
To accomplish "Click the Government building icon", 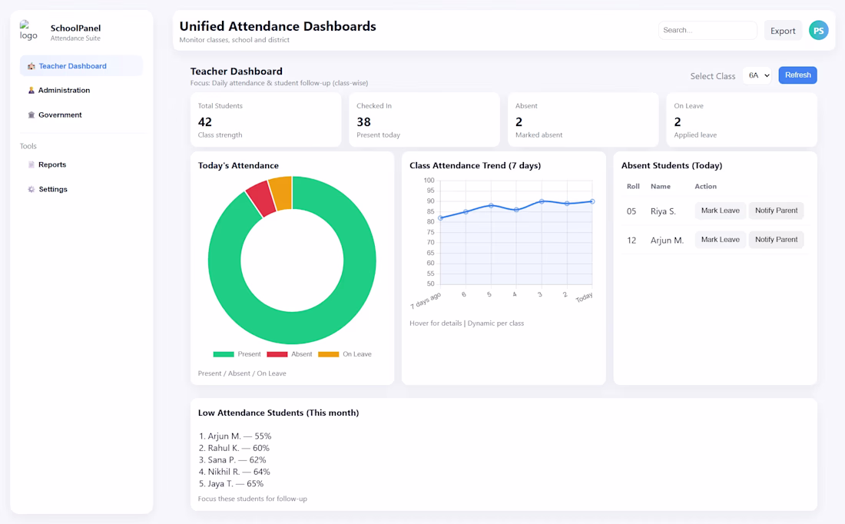I will (x=31, y=115).
